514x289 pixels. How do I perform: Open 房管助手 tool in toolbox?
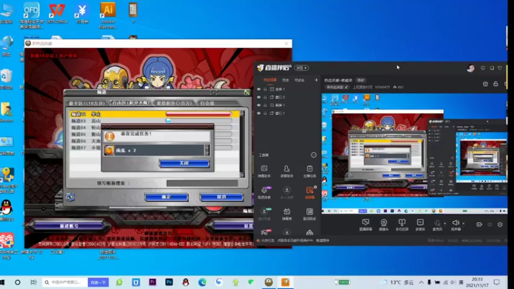coord(287,171)
